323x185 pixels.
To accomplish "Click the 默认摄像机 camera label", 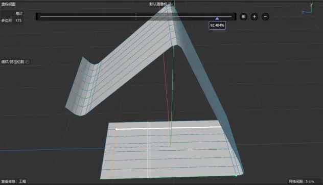I will pyautogui.click(x=158, y=4).
